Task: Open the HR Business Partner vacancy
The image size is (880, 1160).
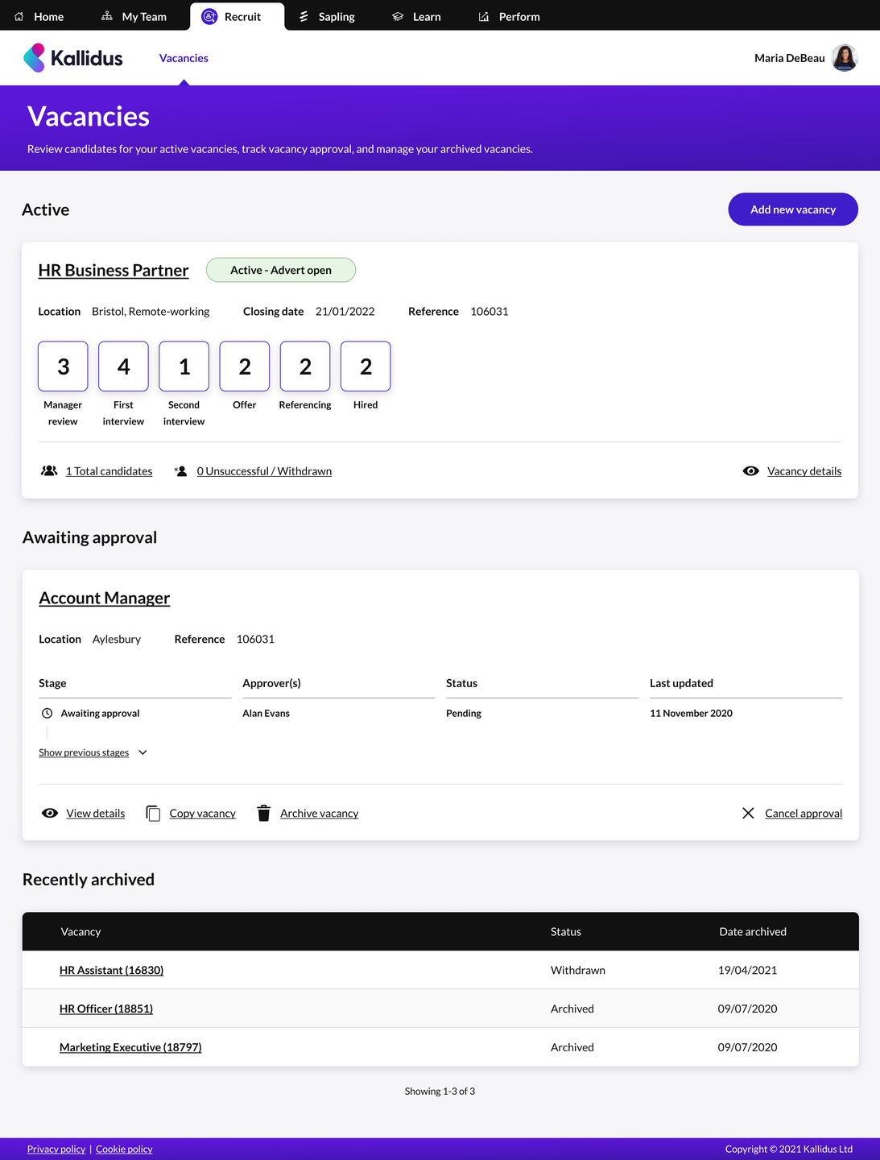Action: tap(114, 271)
